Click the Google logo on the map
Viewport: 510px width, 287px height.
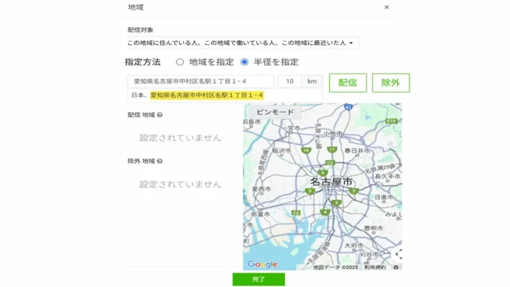262,264
